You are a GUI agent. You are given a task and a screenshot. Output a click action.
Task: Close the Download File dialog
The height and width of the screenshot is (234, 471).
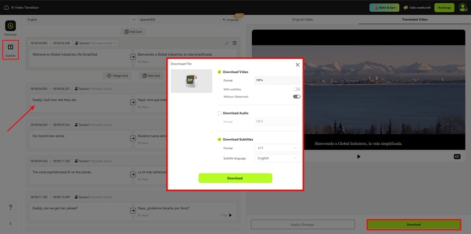click(297, 64)
